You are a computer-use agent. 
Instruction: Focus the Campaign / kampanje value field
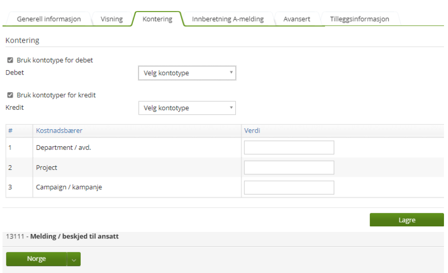pyautogui.click(x=289, y=187)
